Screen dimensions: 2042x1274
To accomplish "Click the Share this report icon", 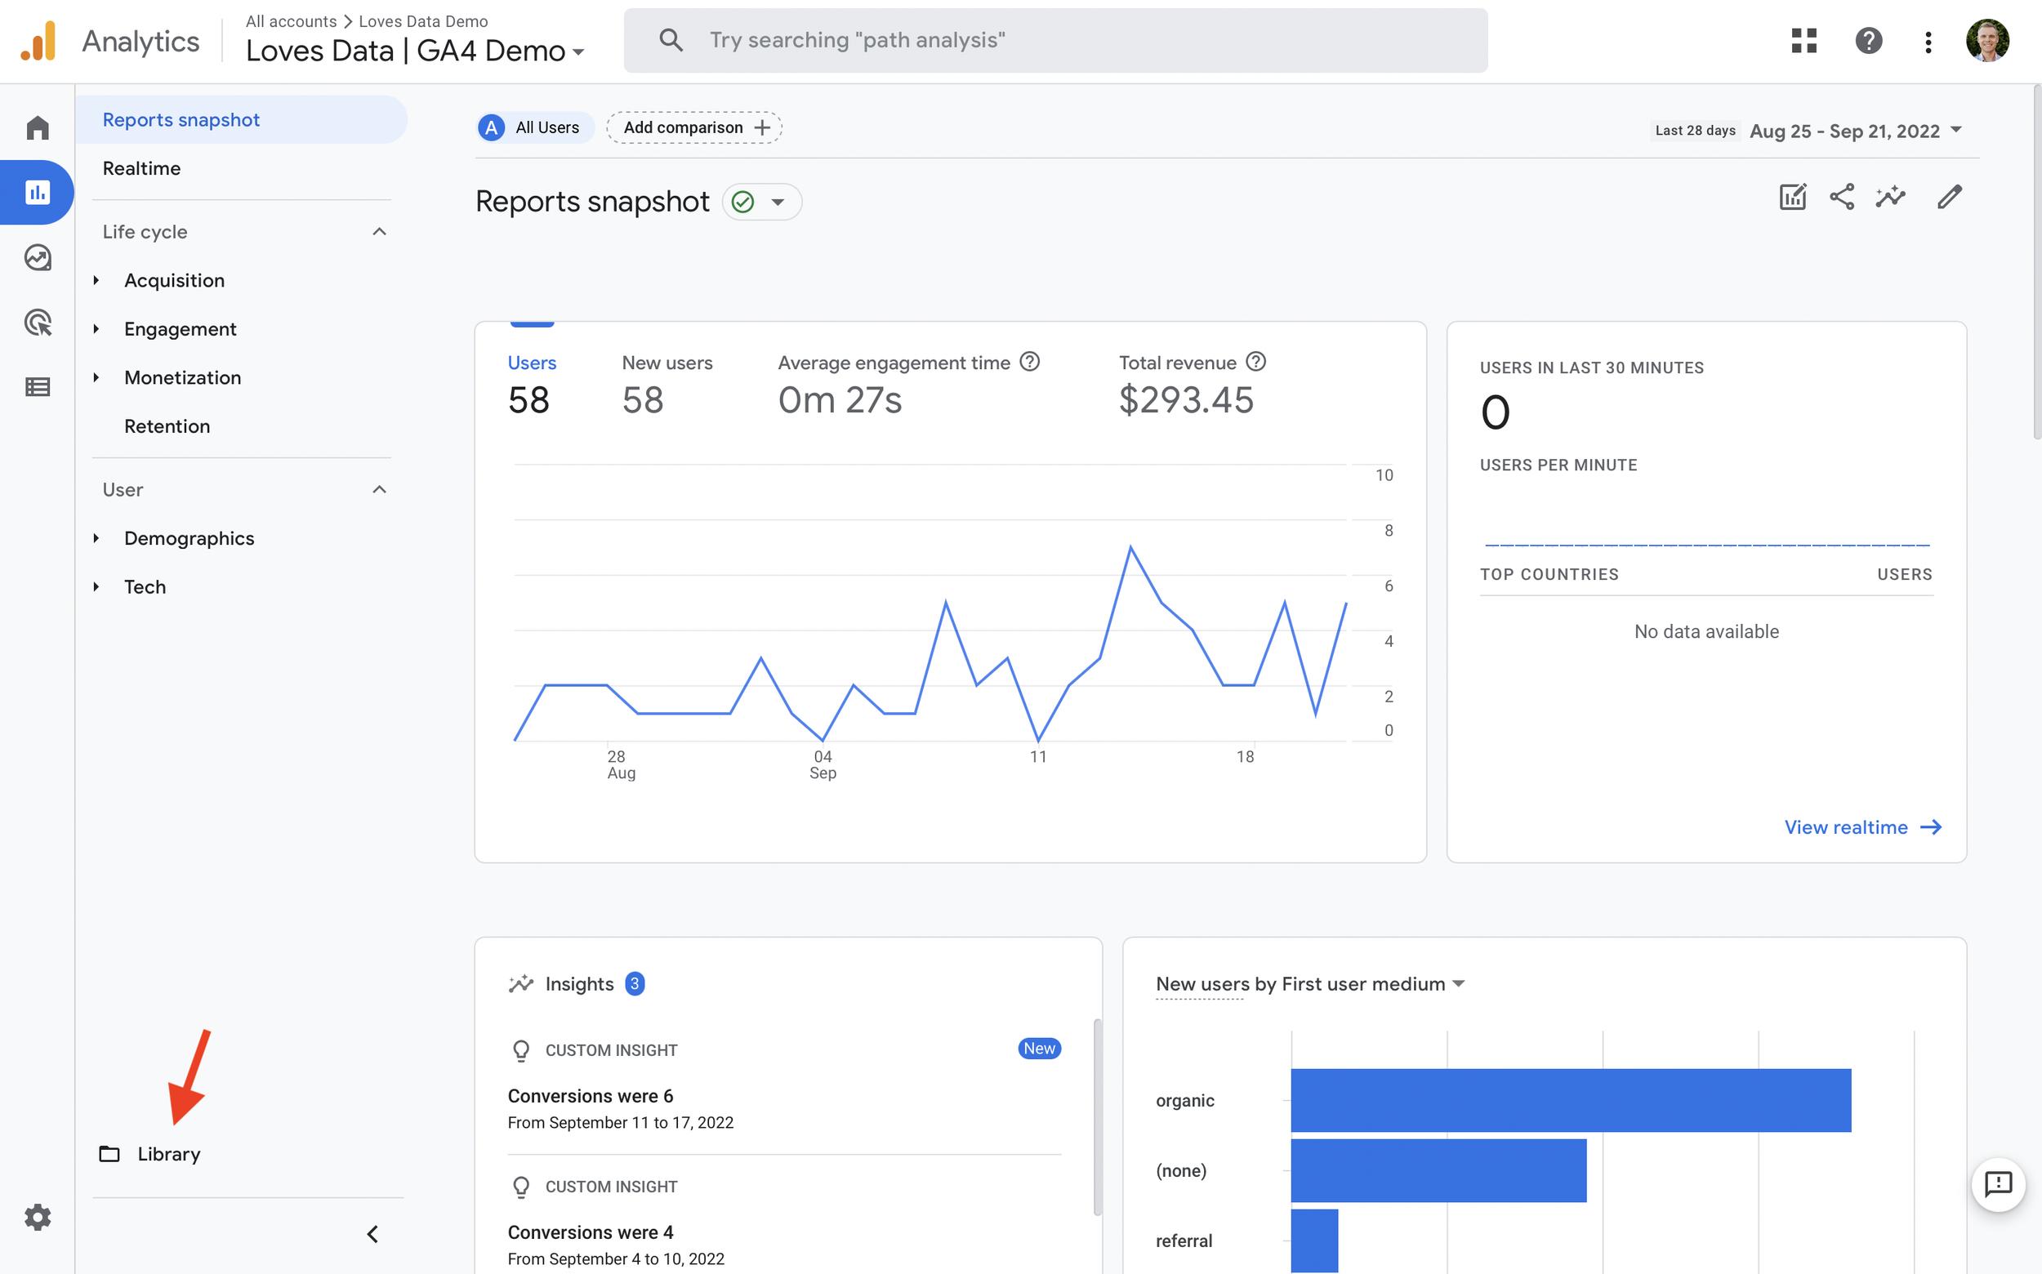I will 1841,197.
